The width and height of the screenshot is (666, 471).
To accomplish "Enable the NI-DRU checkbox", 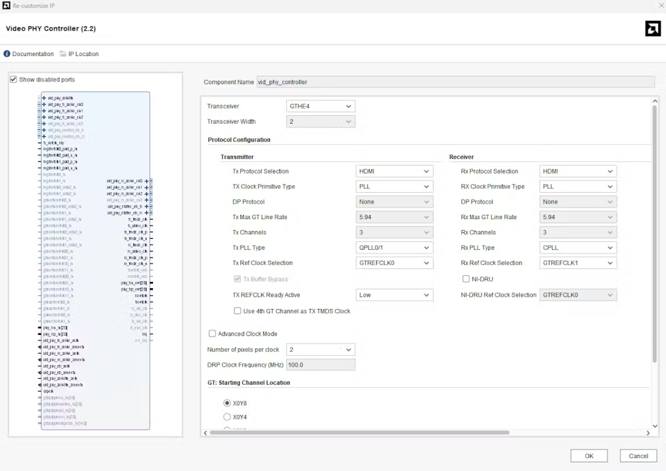I will [466, 279].
